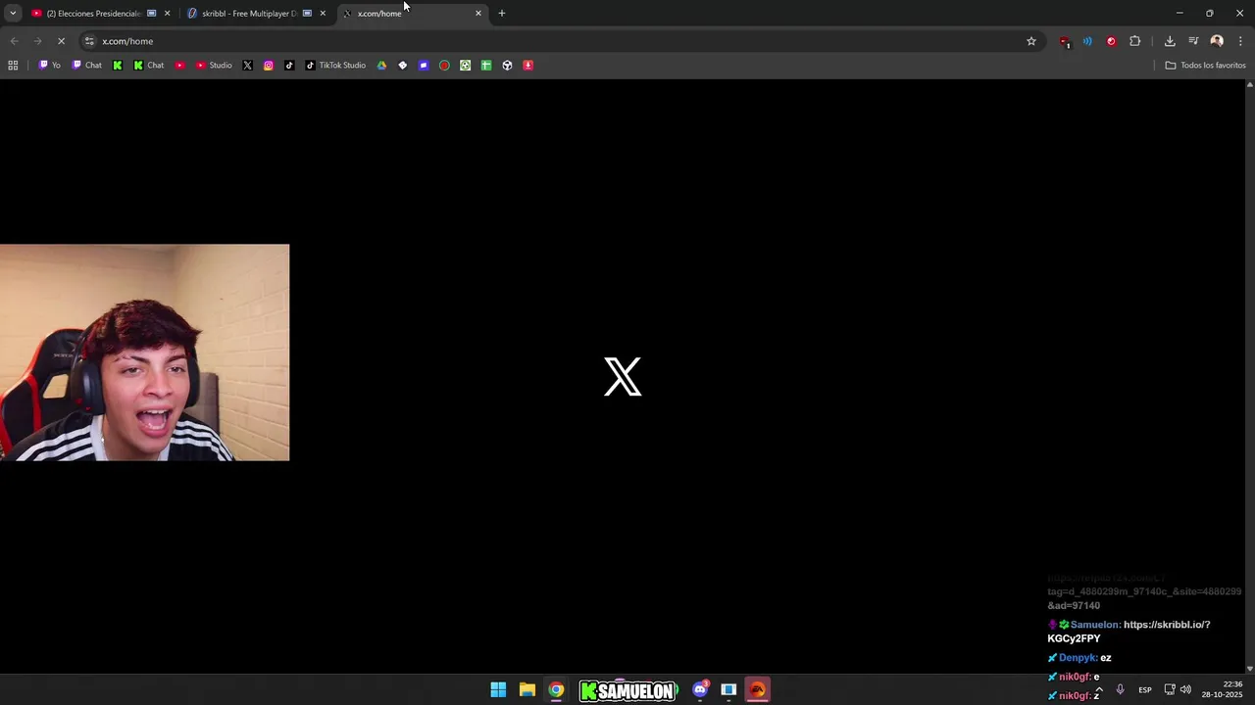1255x705 pixels.
Task: Open the media controls button
Action: click(x=1193, y=41)
